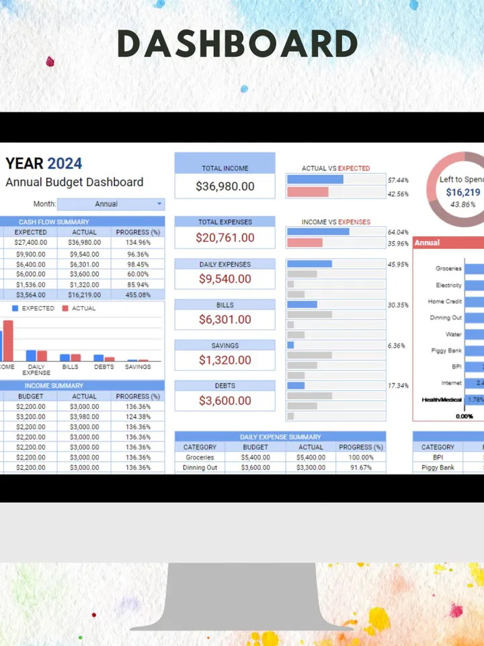The height and width of the screenshot is (646, 484).
Task: Click the 30.35% bills progress bar
Action: coord(302,304)
